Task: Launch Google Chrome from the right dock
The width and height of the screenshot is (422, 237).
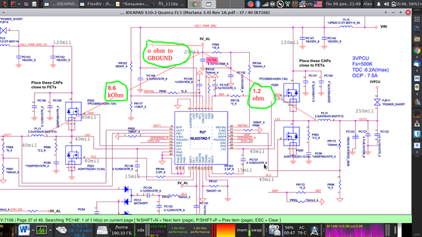Action: (x=417, y=50)
